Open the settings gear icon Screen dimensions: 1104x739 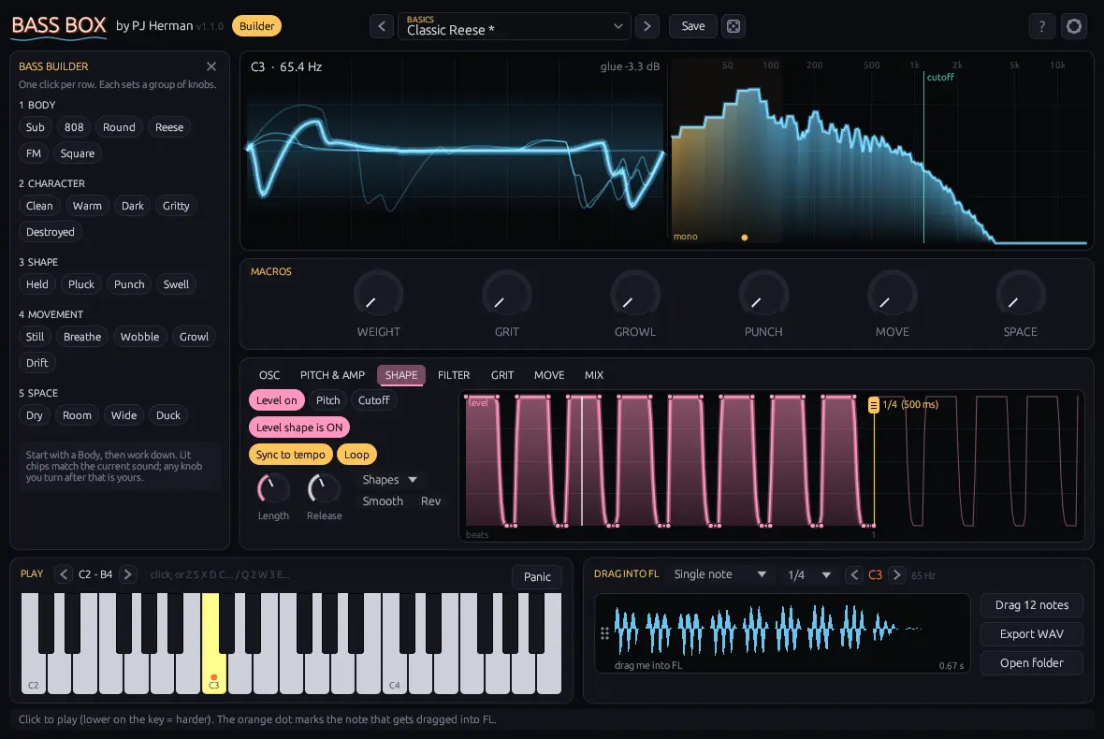coord(1074,27)
